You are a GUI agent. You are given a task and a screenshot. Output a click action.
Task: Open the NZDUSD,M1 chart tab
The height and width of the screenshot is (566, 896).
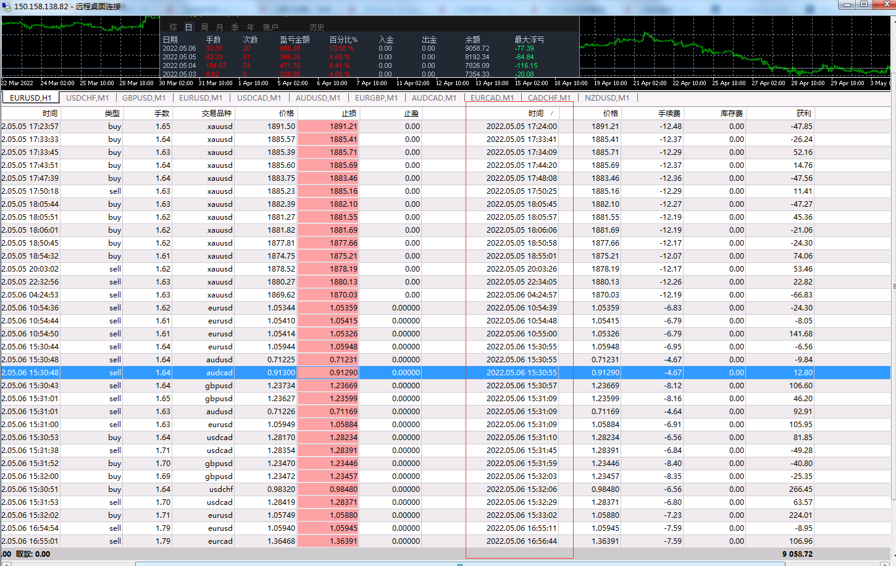pos(607,98)
